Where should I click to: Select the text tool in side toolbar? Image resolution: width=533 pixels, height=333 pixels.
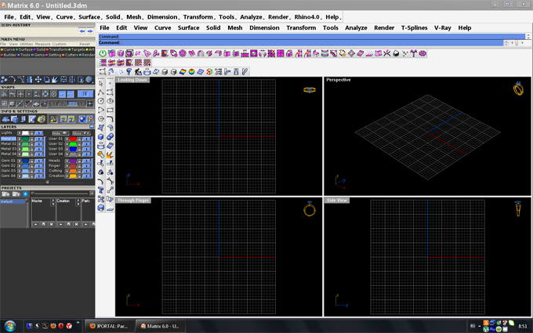100,190
